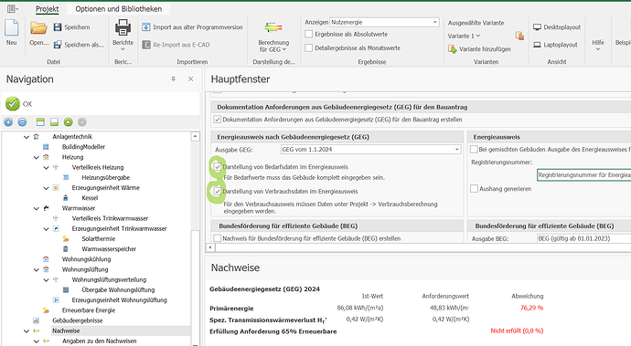This screenshot has height=346, width=631.
Task: Collapse Wohnungslüftungsverteilung node
Action: point(46,279)
